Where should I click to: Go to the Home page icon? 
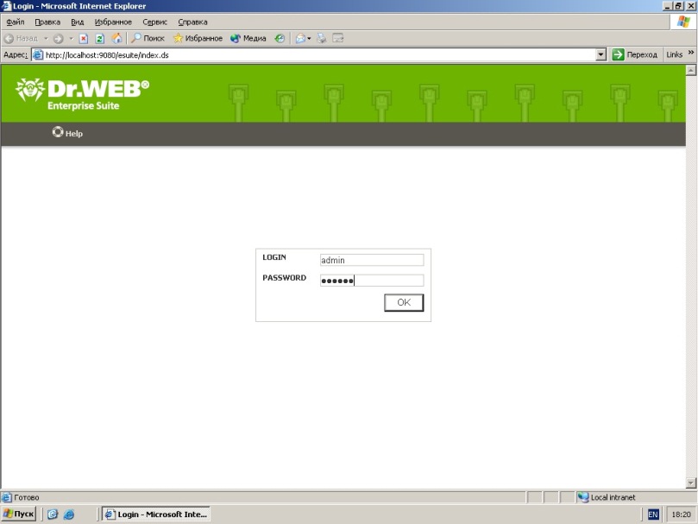click(x=116, y=38)
